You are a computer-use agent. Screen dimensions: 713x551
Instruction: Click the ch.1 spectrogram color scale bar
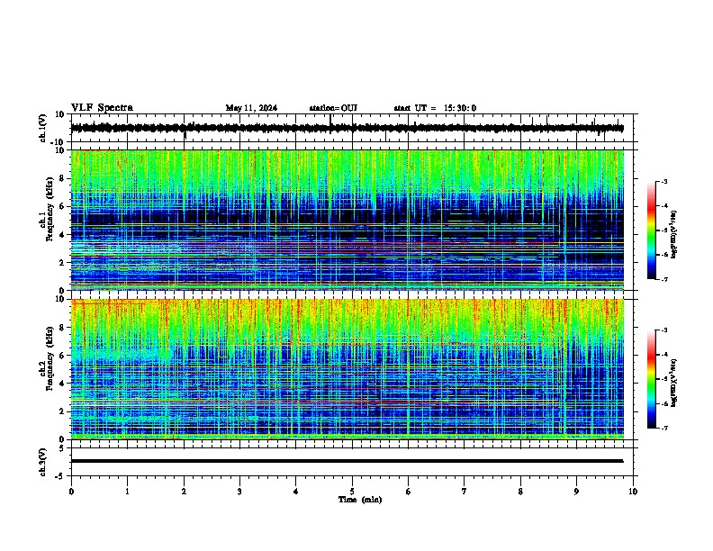tap(651, 230)
